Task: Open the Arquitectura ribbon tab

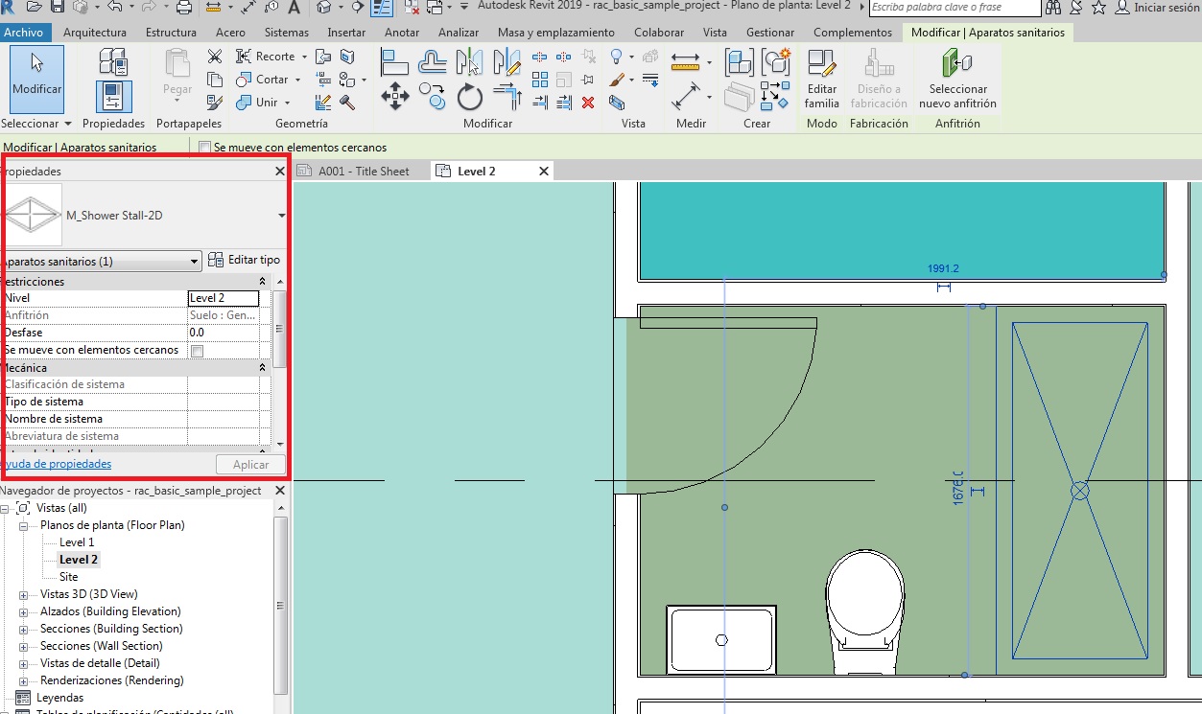Action: (94, 33)
